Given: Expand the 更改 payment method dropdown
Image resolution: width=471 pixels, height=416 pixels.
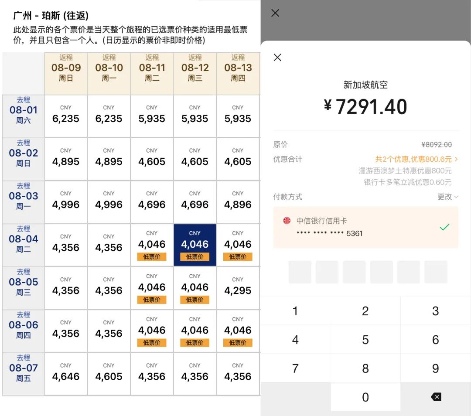Looking at the screenshot, I should 447,197.
